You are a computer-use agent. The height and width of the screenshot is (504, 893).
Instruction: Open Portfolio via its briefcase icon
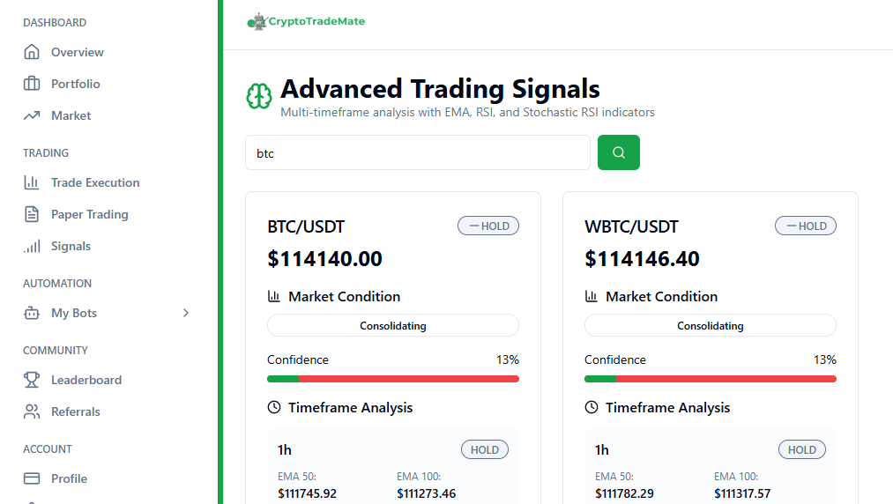click(x=32, y=84)
